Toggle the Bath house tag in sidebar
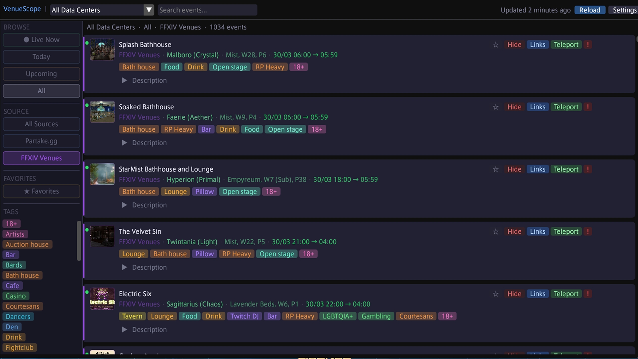 click(x=22, y=275)
